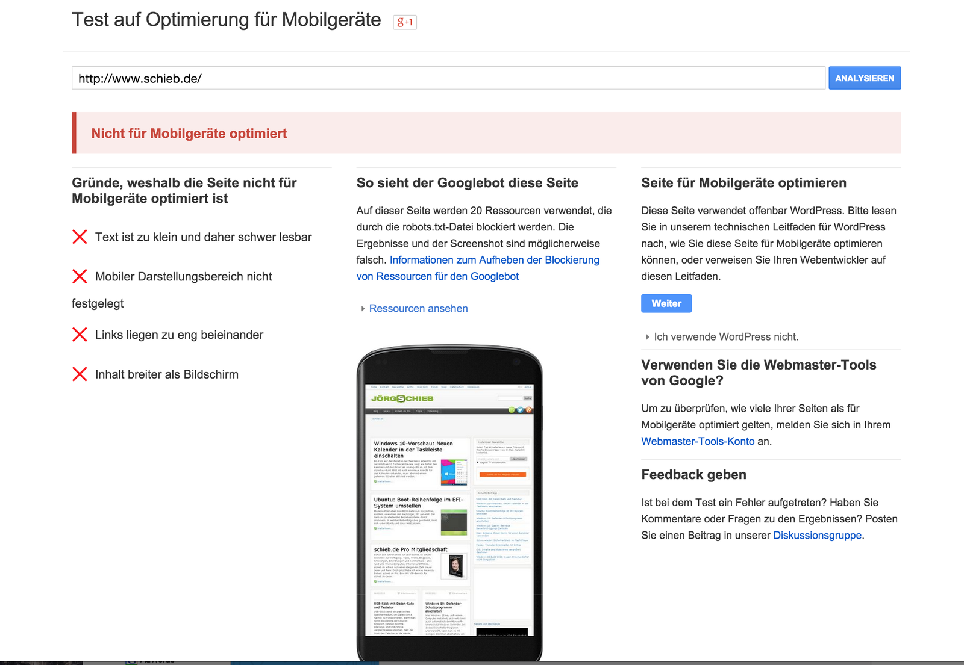Click 'Test auf Optimierung für Mobilgeräte' title

pyautogui.click(x=227, y=20)
